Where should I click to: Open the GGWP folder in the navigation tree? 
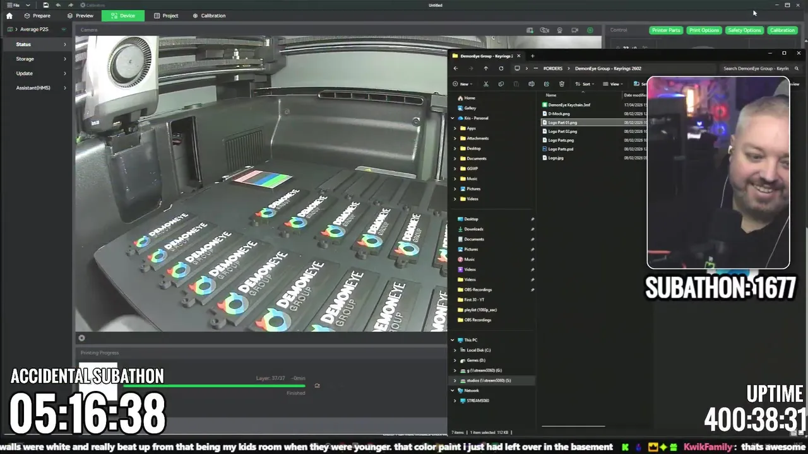pos(468,168)
